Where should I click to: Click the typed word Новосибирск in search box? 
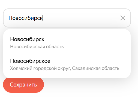[26, 18]
